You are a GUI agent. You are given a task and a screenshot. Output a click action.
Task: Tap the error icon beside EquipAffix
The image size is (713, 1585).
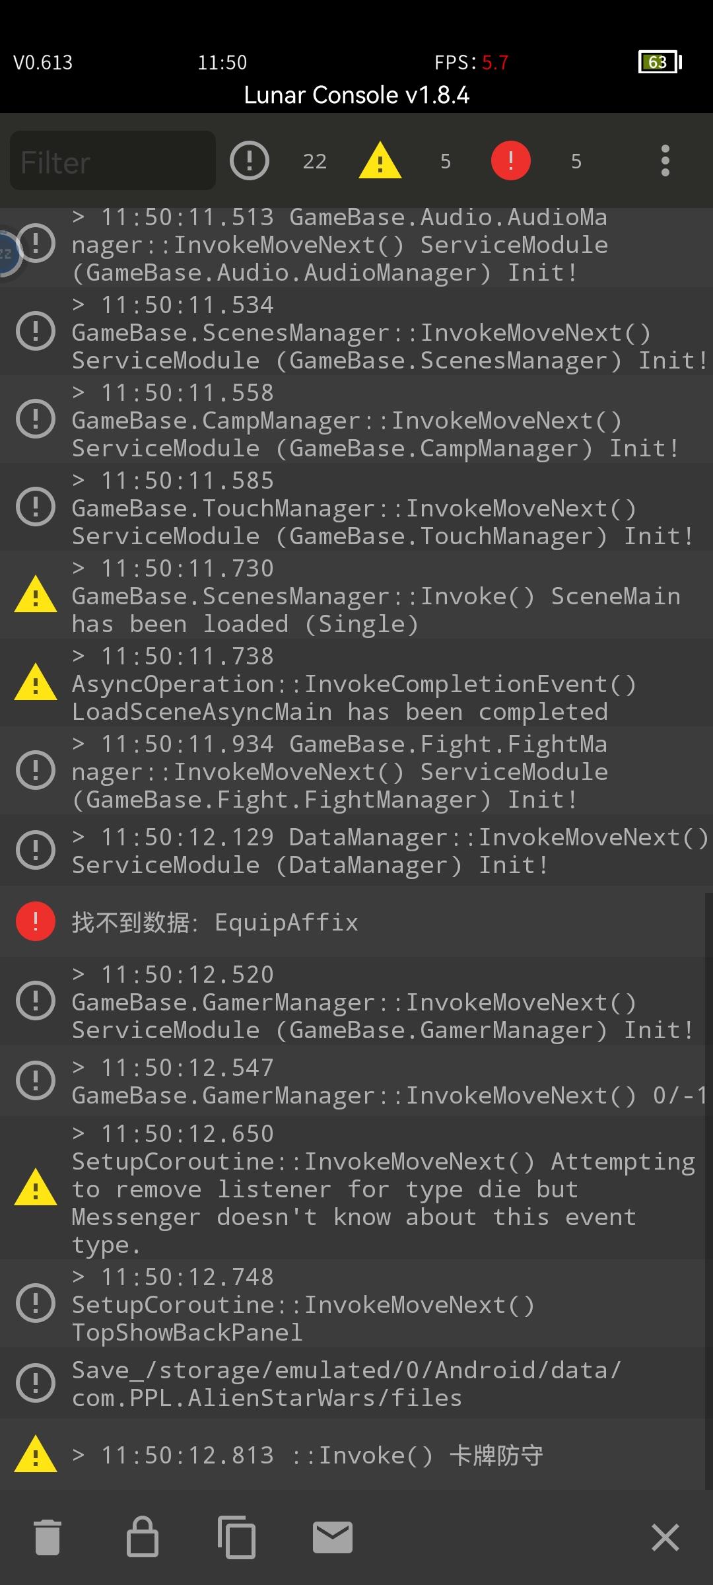point(36,921)
